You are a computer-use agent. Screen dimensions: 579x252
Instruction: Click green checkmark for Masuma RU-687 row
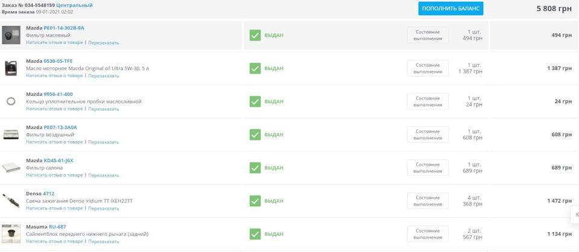click(255, 234)
